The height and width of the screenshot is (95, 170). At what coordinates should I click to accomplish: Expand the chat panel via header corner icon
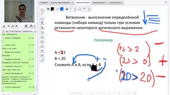(x=35, y=31)
